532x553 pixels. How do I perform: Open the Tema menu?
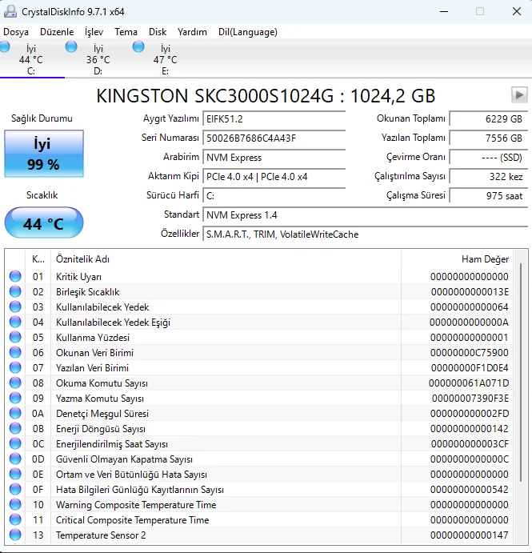point(126,32)
